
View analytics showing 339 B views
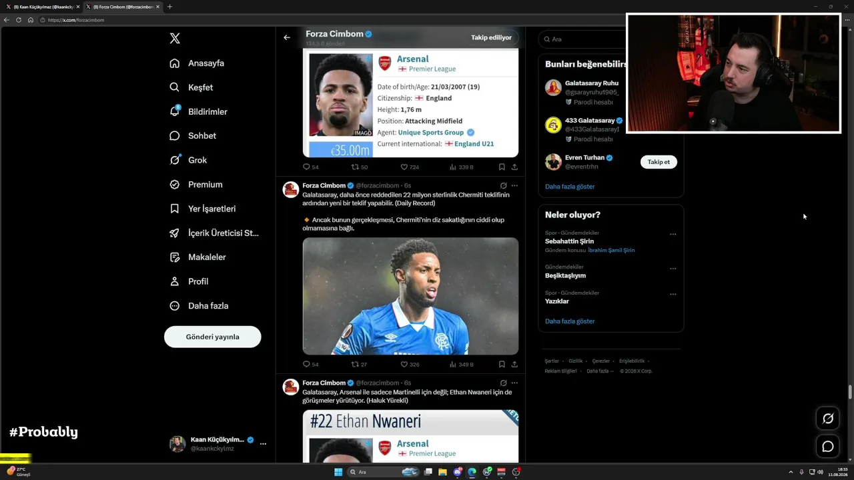[461, 167]
